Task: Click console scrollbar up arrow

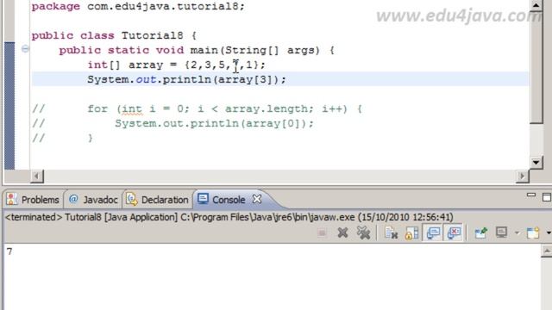Action: point(547,251)
